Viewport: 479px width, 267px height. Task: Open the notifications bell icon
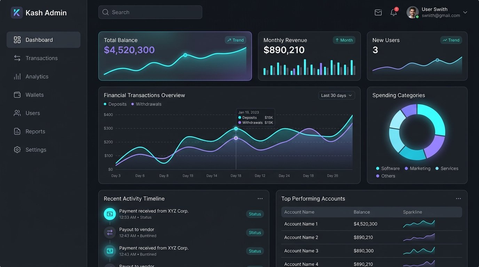pos(394,13)
